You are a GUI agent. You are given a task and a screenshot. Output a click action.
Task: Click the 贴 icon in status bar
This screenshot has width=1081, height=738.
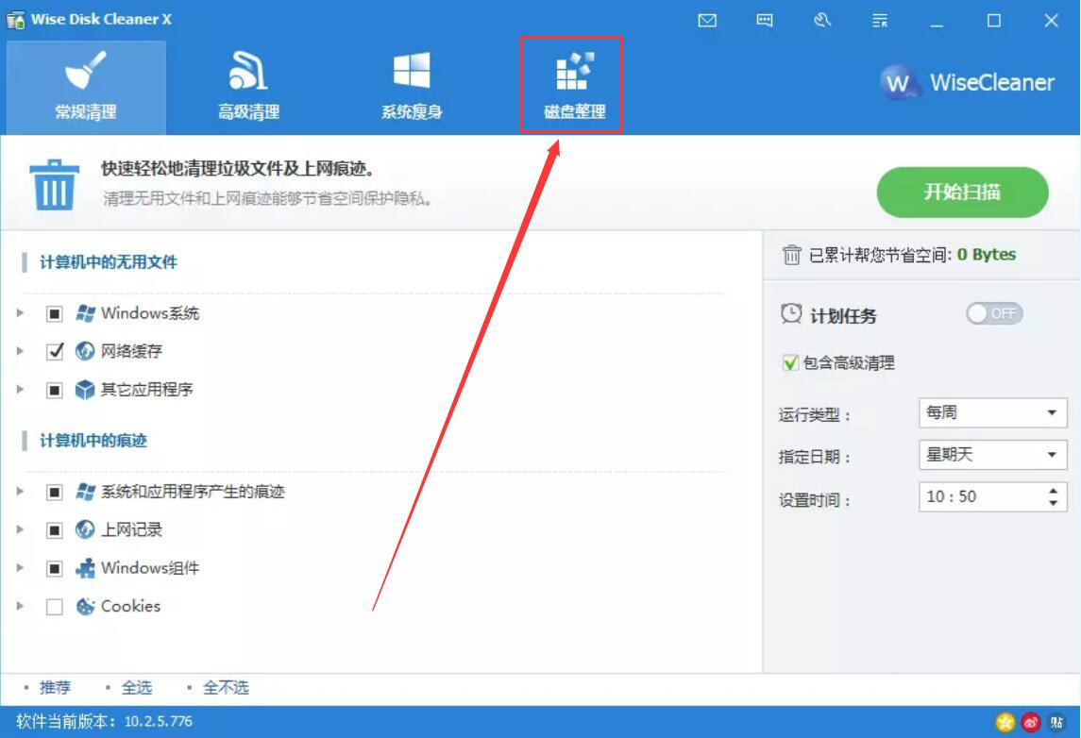coord(1056,722)
